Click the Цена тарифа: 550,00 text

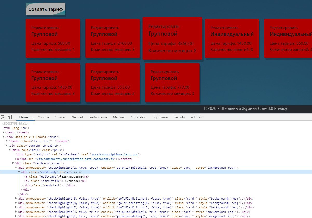289,43
